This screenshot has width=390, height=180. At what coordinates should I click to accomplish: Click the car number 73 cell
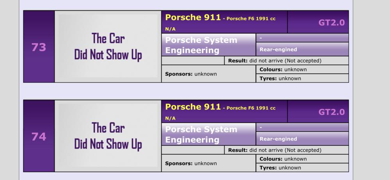(39, 46)
